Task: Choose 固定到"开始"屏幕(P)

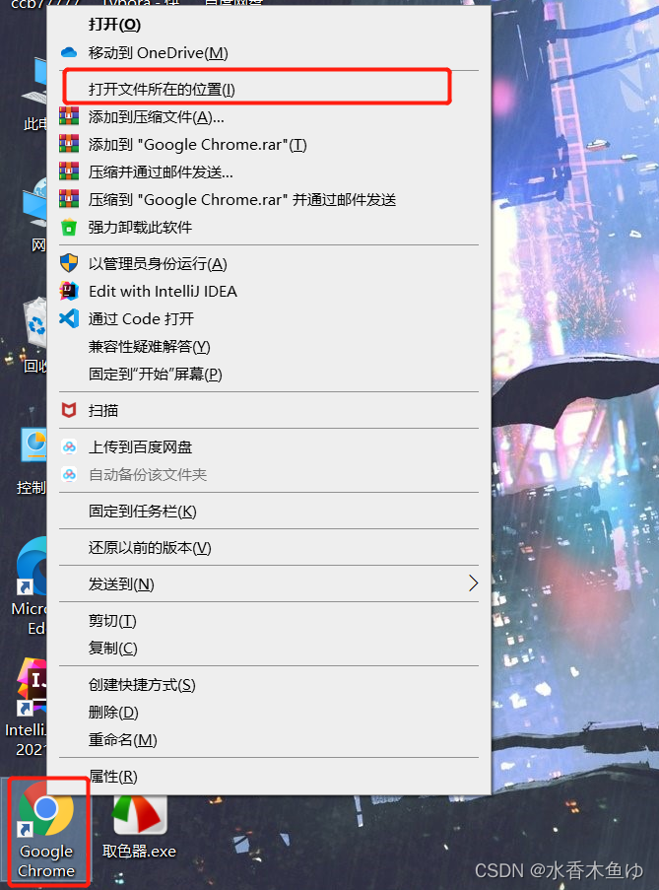Action: (x=269, y=375)
